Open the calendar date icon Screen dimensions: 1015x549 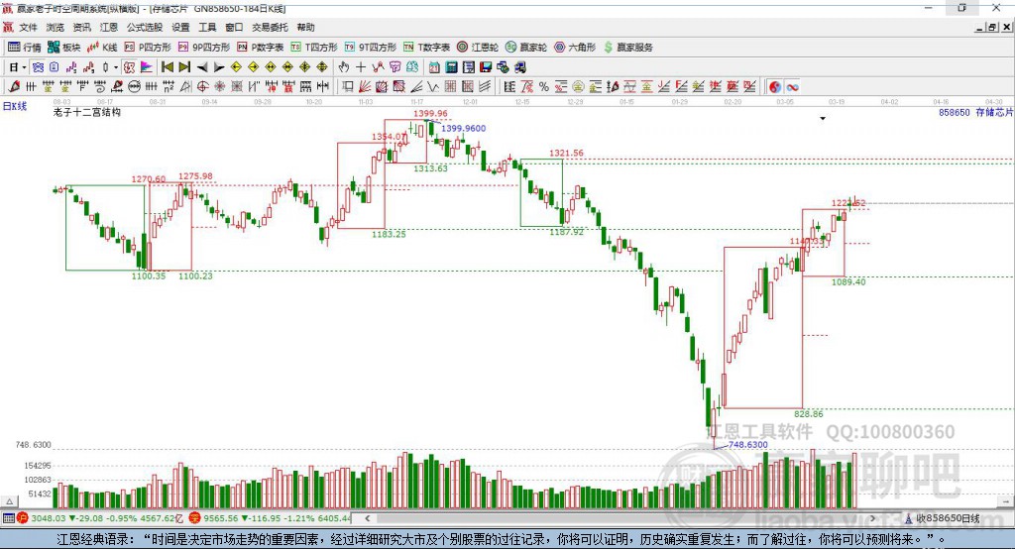(x=434, y=67)
